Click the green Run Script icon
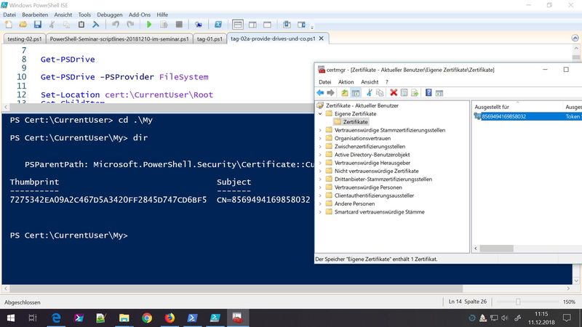The width and height of the screenshot is (582, 327). tap(151, 24)
